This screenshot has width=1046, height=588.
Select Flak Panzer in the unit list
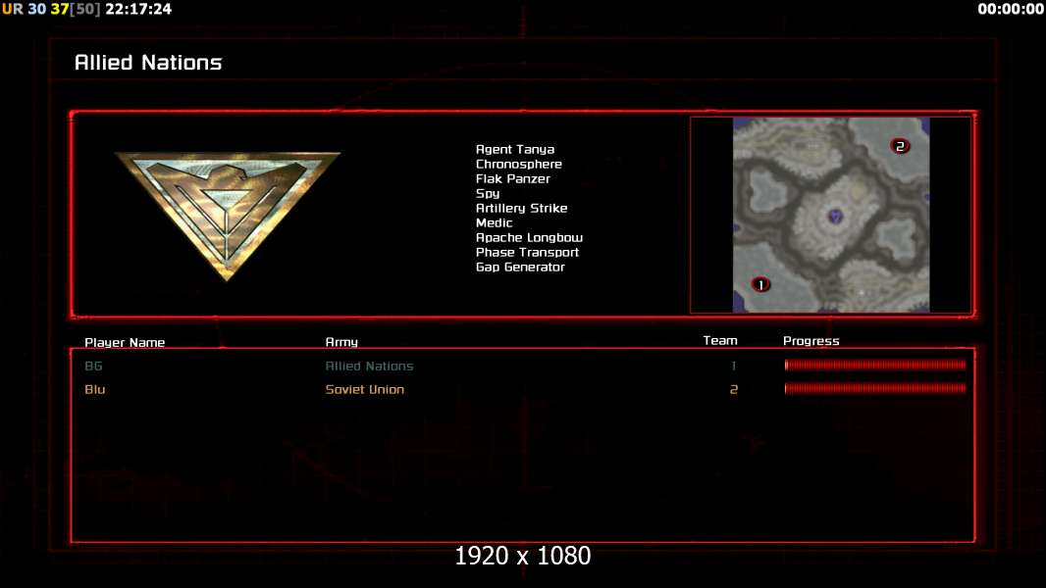click(x=513, y=179)
